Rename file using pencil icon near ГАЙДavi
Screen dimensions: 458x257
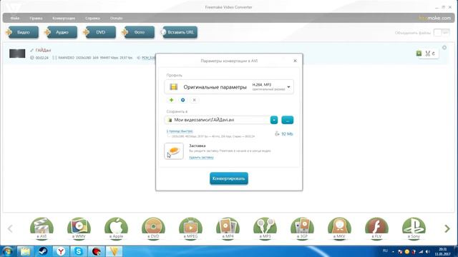click(31, 51)
